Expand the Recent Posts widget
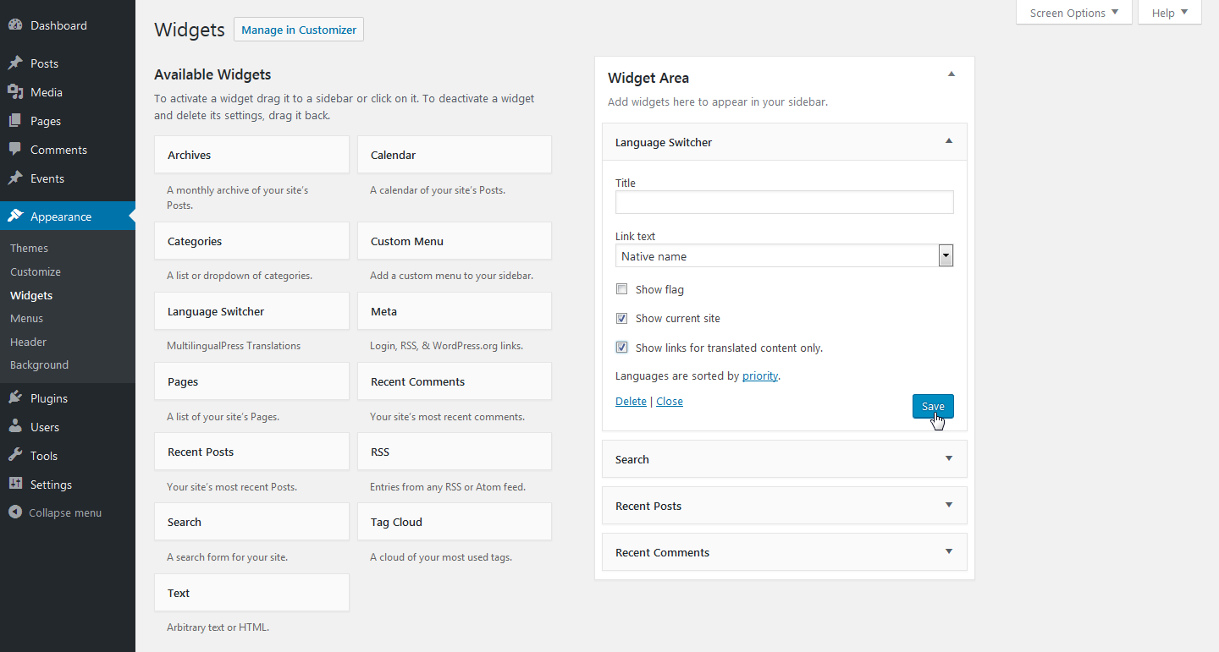Screen dimensions: 1219x652 948,505
